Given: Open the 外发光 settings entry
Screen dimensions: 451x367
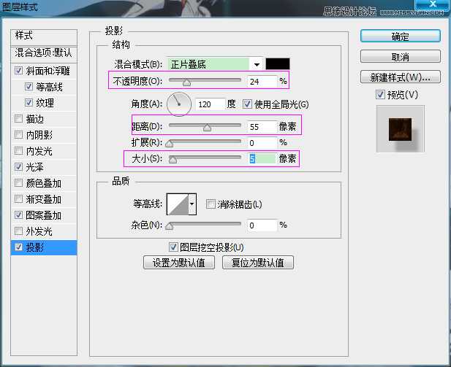Looking at the screenshot, I should (x=39, y=231).
